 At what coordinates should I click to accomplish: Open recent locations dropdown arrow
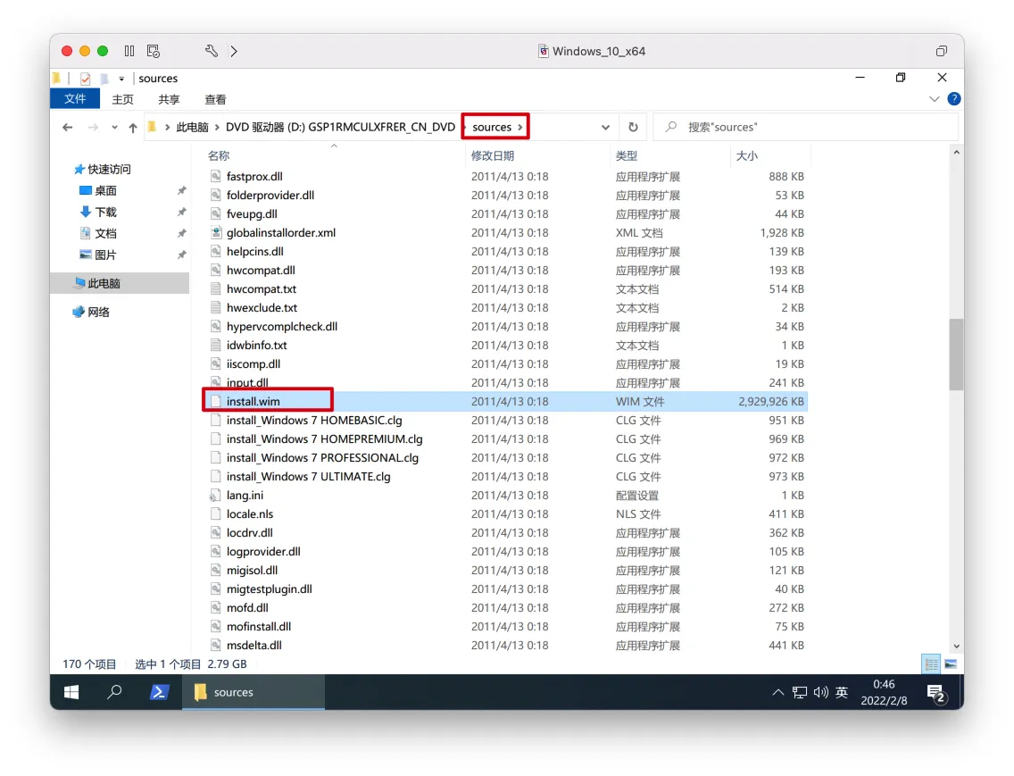click(114, 128)
